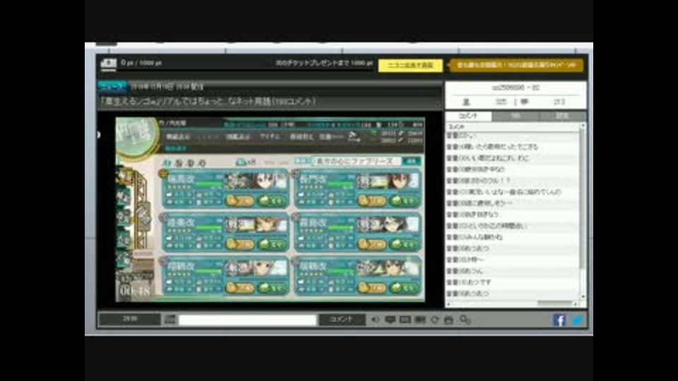Open yellow detail button on 霧島改 card
678x381 pixels.
pyautogui.click(x=371, y=244)
